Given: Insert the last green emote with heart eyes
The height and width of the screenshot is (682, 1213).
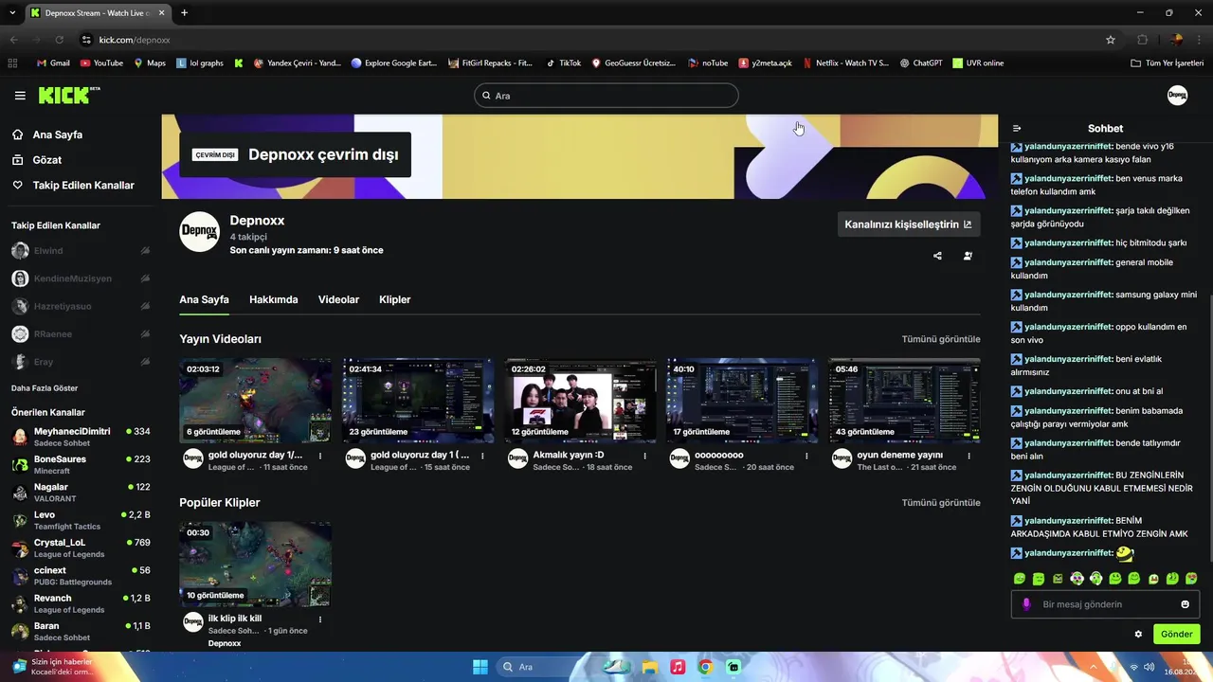Looking at the screenshot, I should click(x=1191, y=578).
